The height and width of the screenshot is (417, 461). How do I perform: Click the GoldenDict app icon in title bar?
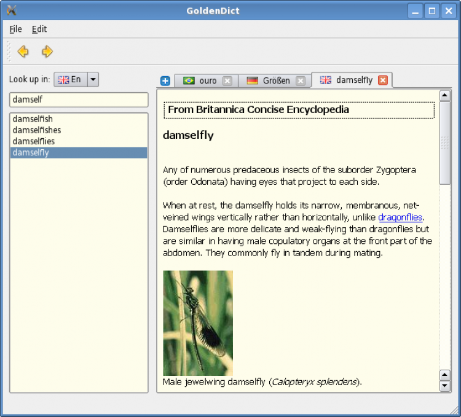12,11
